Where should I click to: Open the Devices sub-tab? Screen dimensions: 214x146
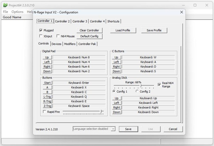56,44
